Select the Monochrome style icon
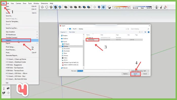This screenshot has height=100, width=177. [60, 7]
